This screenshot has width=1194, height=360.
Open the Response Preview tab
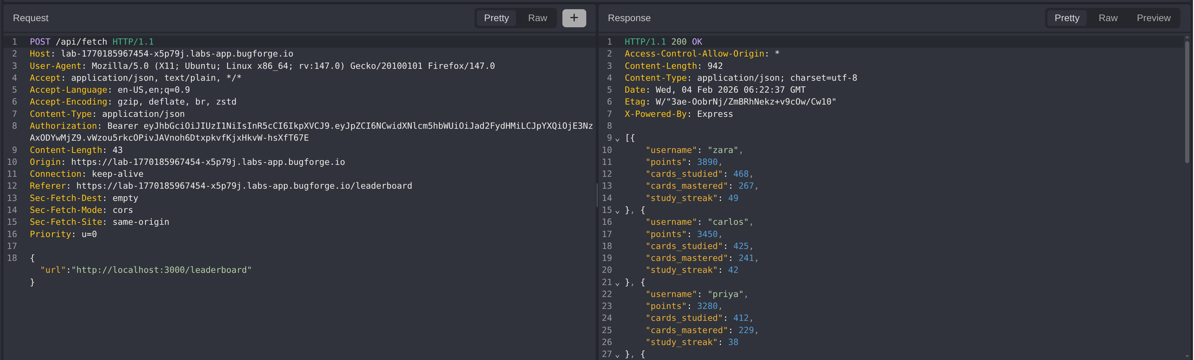(1153, 18)
